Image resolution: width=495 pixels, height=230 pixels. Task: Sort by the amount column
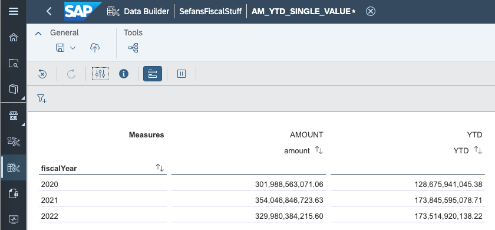(x=319, y=151)
